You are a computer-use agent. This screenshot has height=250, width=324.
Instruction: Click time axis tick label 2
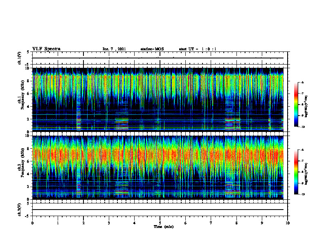(x=83, y=223)
